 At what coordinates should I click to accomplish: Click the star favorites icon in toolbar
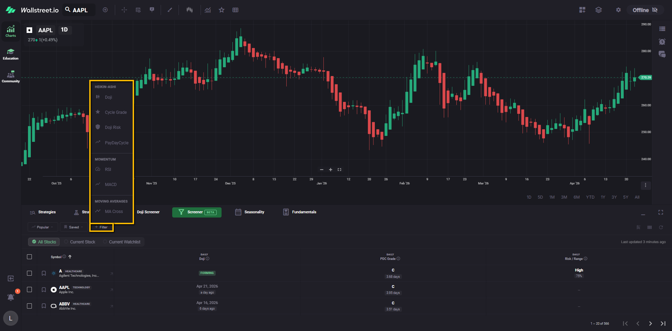(x=222, y=10)
